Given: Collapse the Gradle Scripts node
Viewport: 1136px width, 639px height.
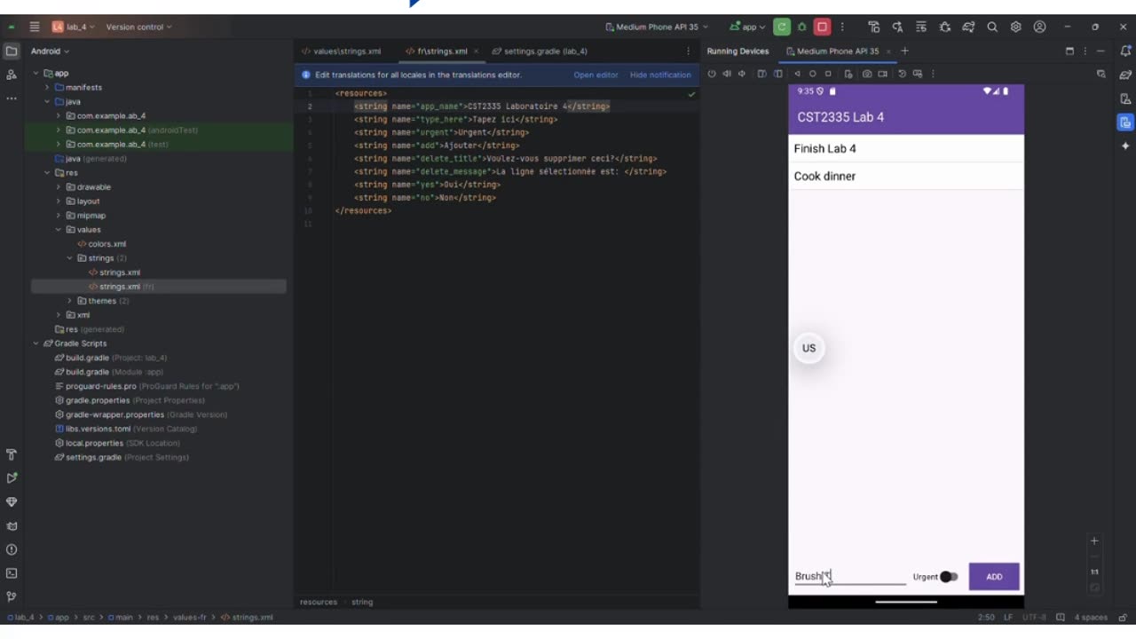Looking at the screenshot, I should coord(36,343).
